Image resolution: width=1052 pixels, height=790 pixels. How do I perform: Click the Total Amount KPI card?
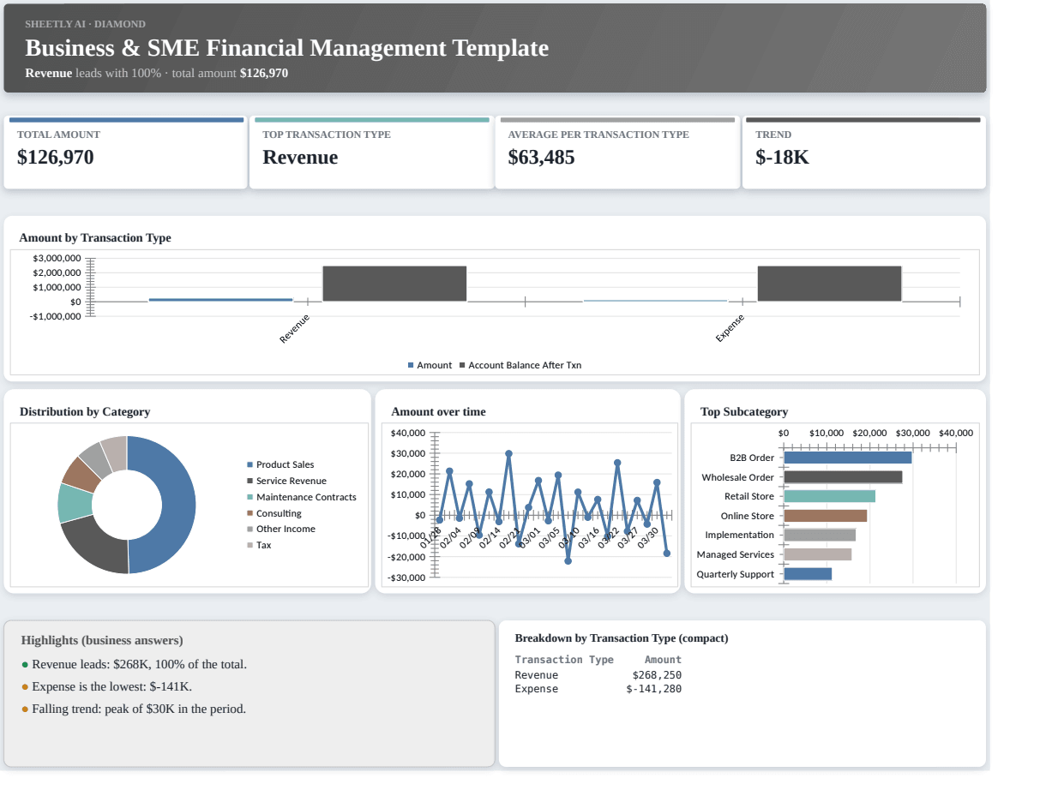(x=125, y=153)
